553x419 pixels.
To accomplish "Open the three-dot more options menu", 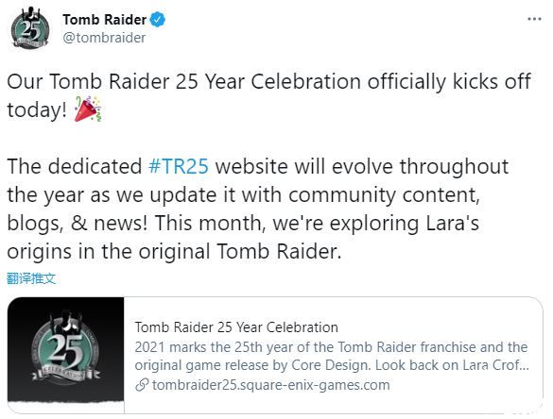I will [x=534, y=19].
